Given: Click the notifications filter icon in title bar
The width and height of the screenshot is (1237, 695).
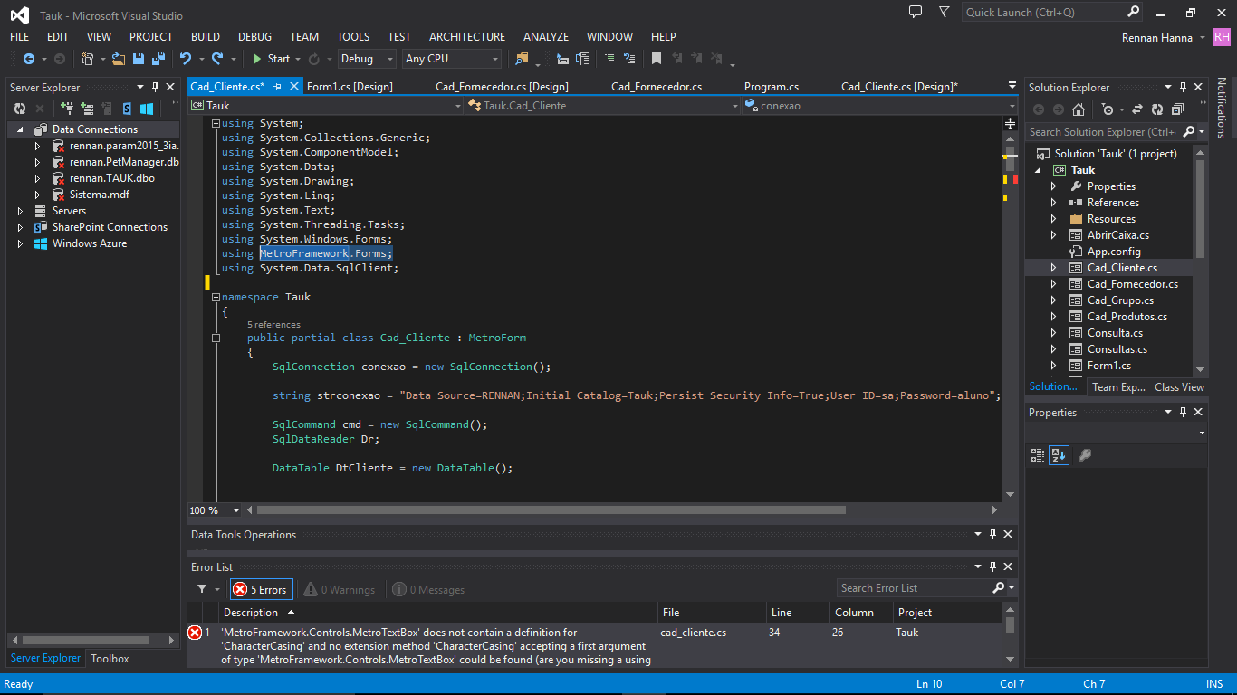Looking at the screenshot, I should [x=945, y=13].
